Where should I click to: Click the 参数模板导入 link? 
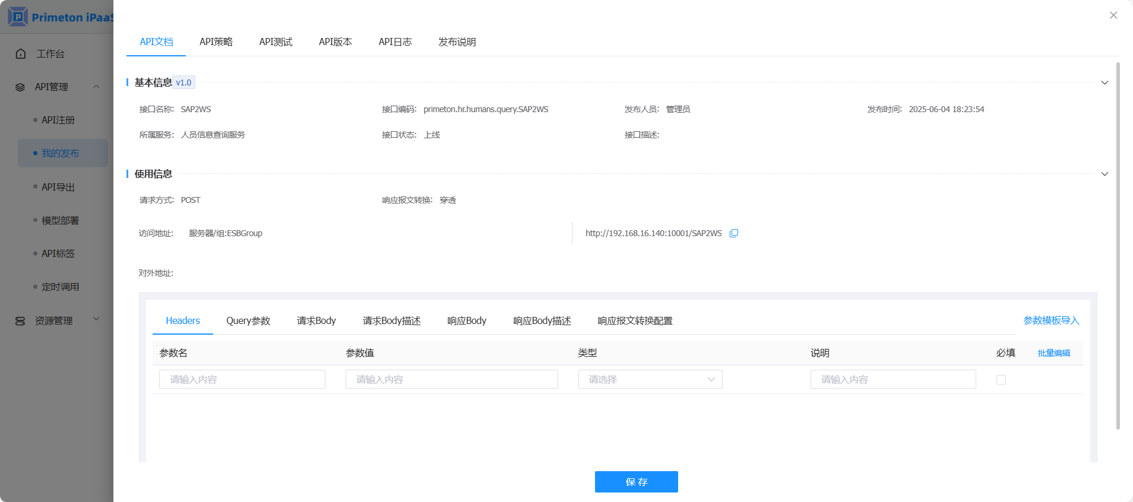[x=1051, y=320]
